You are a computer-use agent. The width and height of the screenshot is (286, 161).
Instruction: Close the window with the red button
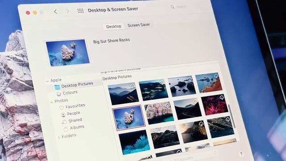click(x=28, y=13)
